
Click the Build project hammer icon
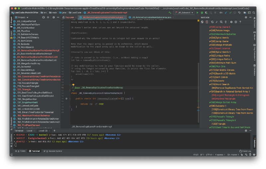pos(170,13)
